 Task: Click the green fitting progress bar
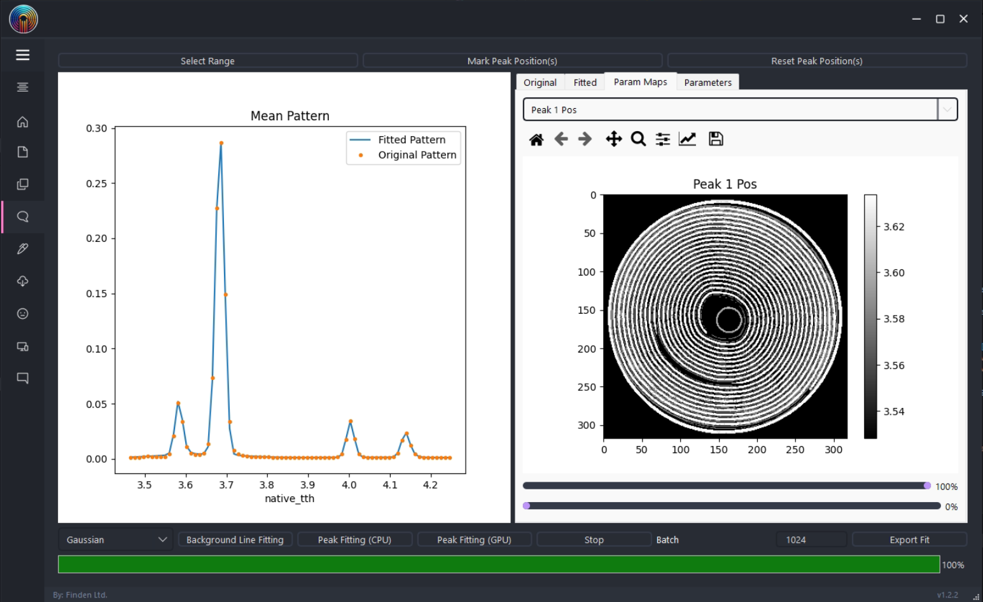click(x=499, y=564)
